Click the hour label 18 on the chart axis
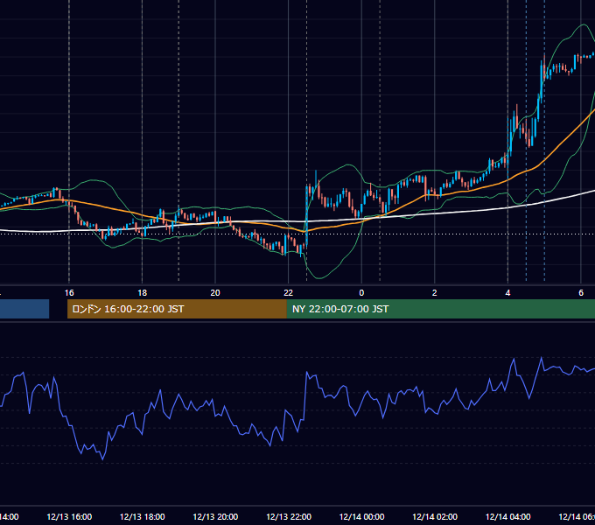 (x=143, y=293)
